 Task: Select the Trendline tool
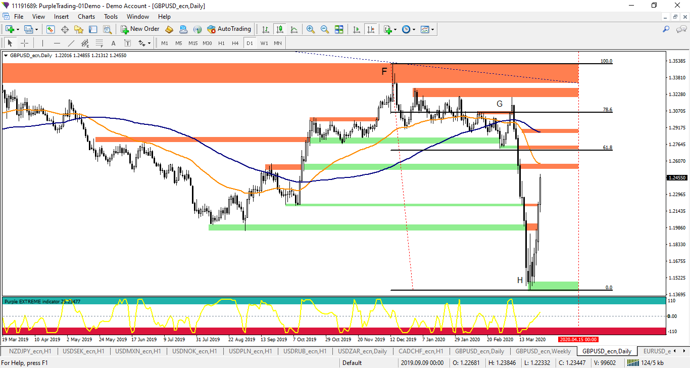point(71,43)
